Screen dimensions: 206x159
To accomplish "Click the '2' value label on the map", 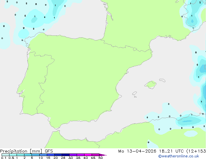I will [x=200, y=2].
